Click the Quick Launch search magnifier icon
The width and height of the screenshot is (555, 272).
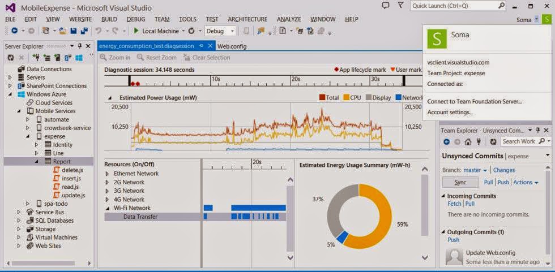point(502,6)
